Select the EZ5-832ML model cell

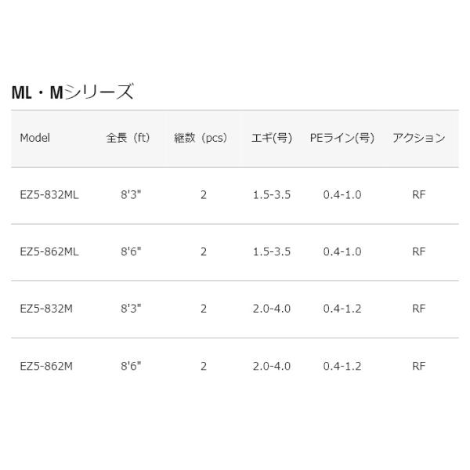[49, 195]
